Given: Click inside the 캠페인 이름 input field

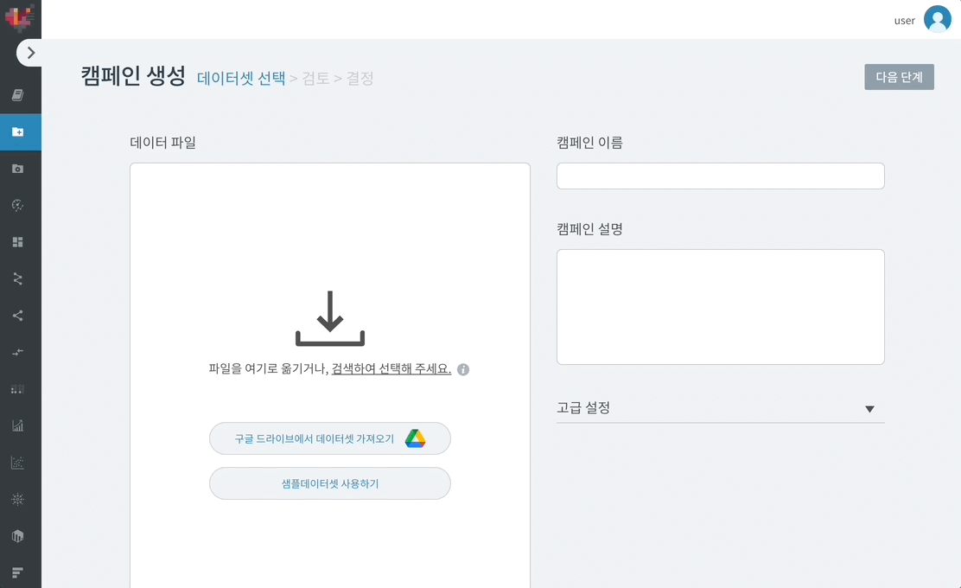Looking at the screenshot, I should (720, 176).
